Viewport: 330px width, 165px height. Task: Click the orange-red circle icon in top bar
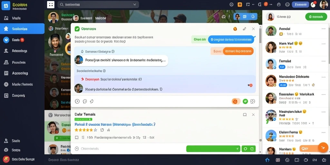point(266,4)
